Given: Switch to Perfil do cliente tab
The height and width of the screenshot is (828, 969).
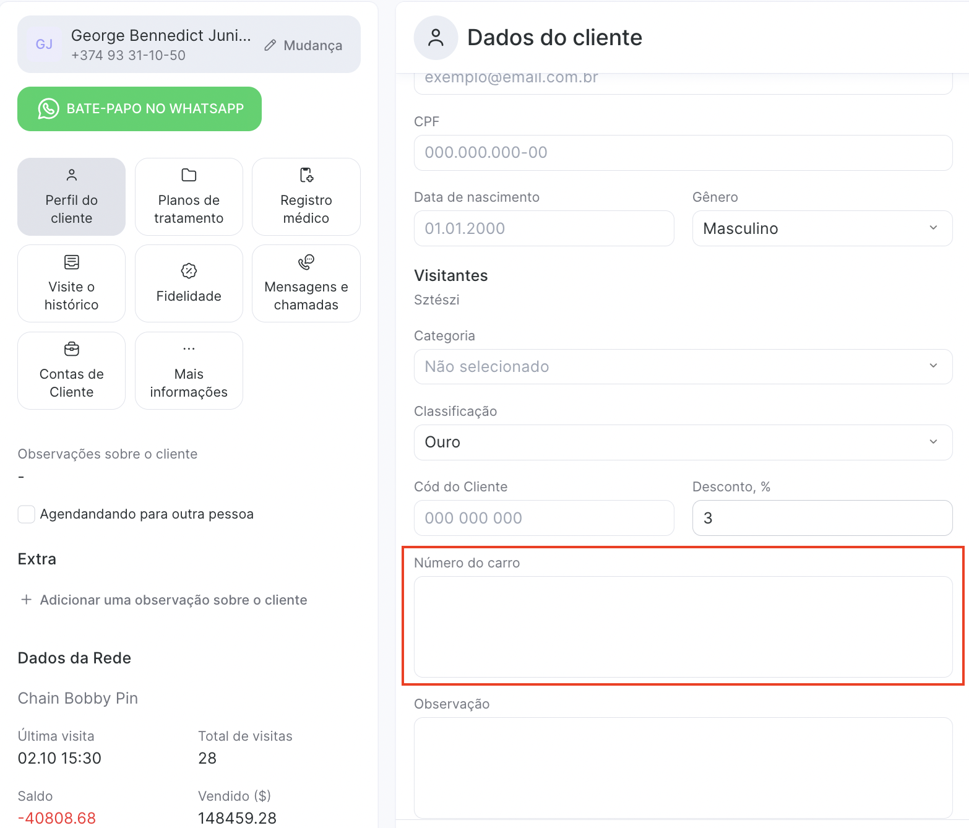Looking at the screenshot, I should pyautogui.click(x=72, y=197).
